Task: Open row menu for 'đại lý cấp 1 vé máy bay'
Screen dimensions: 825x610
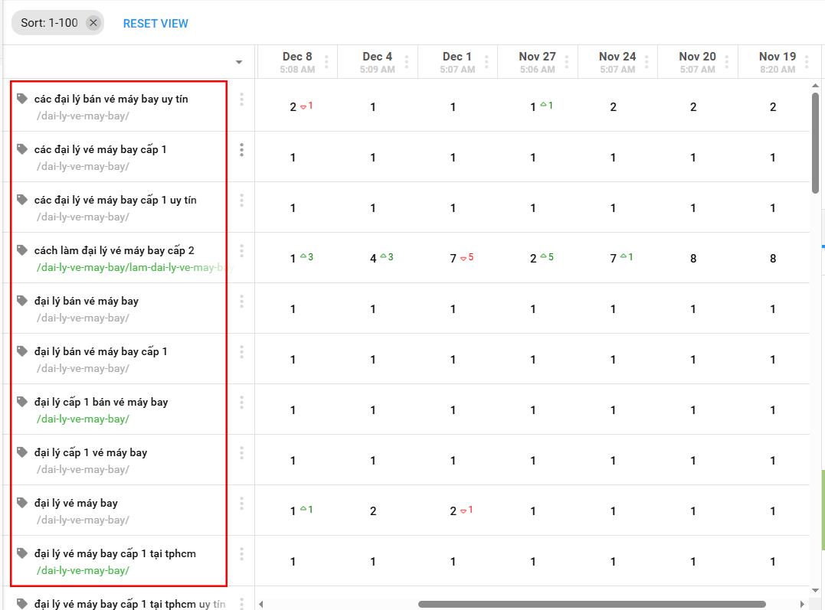Action: click(241, 453)
